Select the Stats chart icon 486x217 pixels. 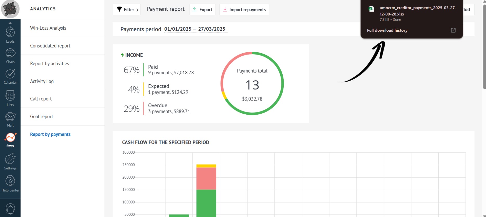point(10,137)
